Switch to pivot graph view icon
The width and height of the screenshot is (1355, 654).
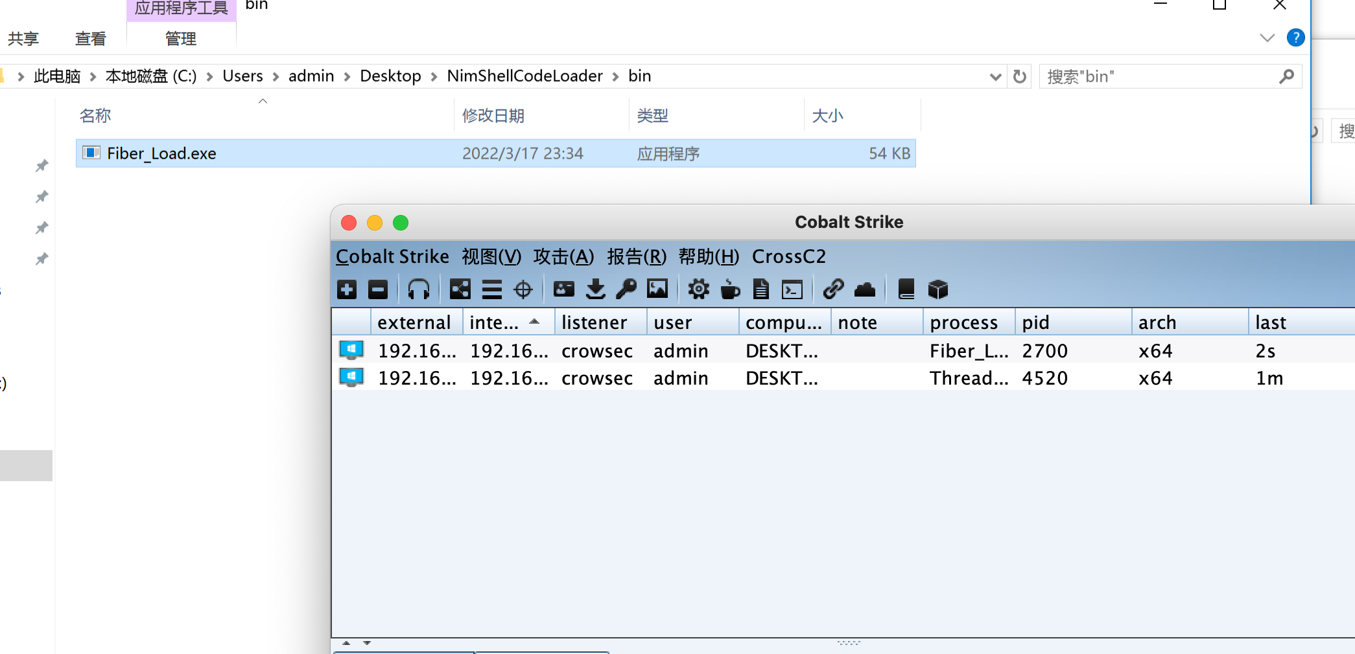pos(460,289)
